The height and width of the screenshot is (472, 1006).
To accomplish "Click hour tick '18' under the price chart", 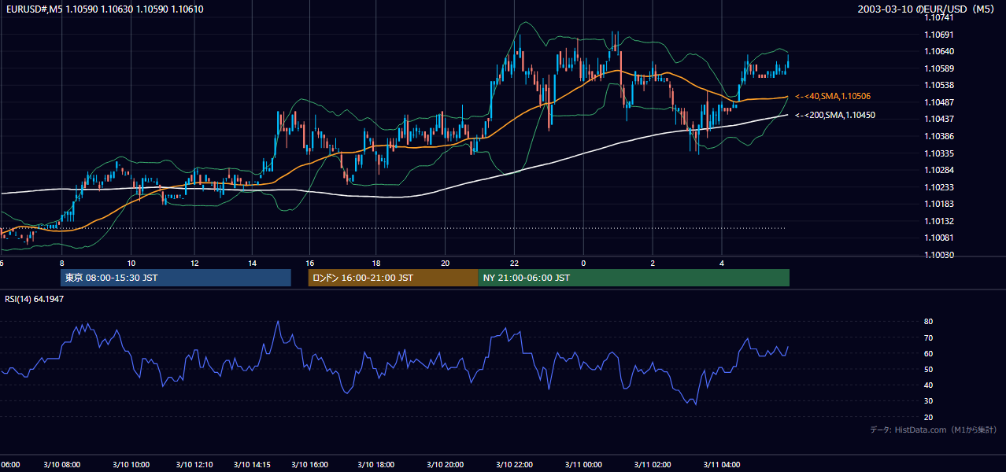I will pyautogui.click(x=376, y=263).
